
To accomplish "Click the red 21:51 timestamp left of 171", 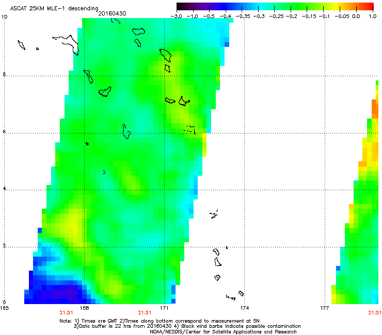I will (x=145, y=313).
